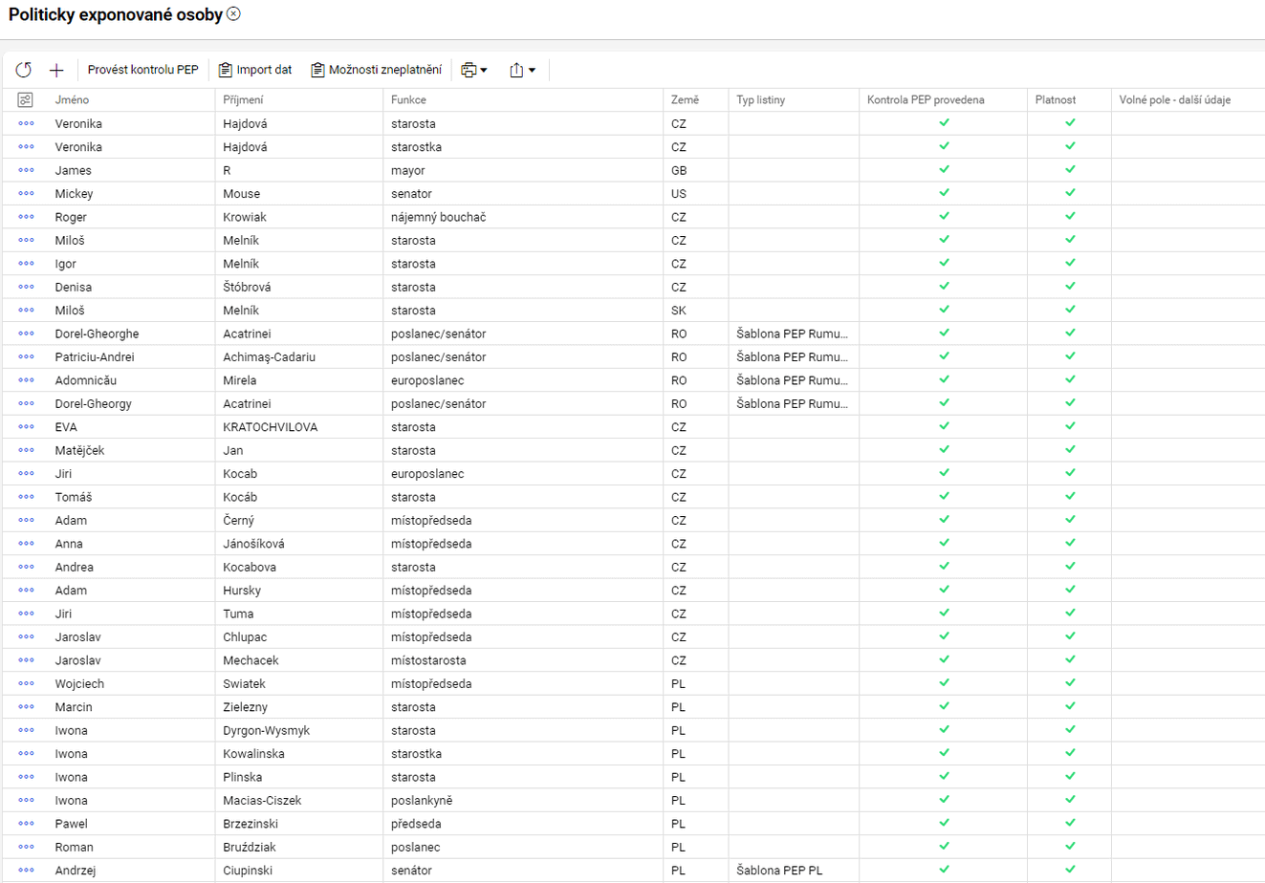This screenshot has height=883, width=1265.
Task: Sort by Země column header
Action: [685, 99]
